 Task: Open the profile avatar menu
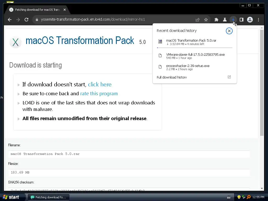tap(250, 20)
